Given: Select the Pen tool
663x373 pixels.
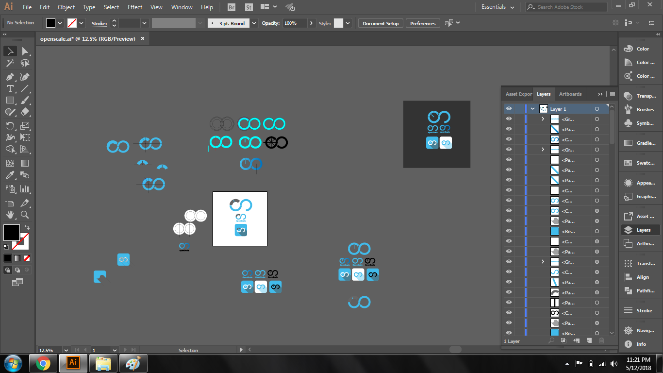Looking at the screenshot, I should 10,77.
